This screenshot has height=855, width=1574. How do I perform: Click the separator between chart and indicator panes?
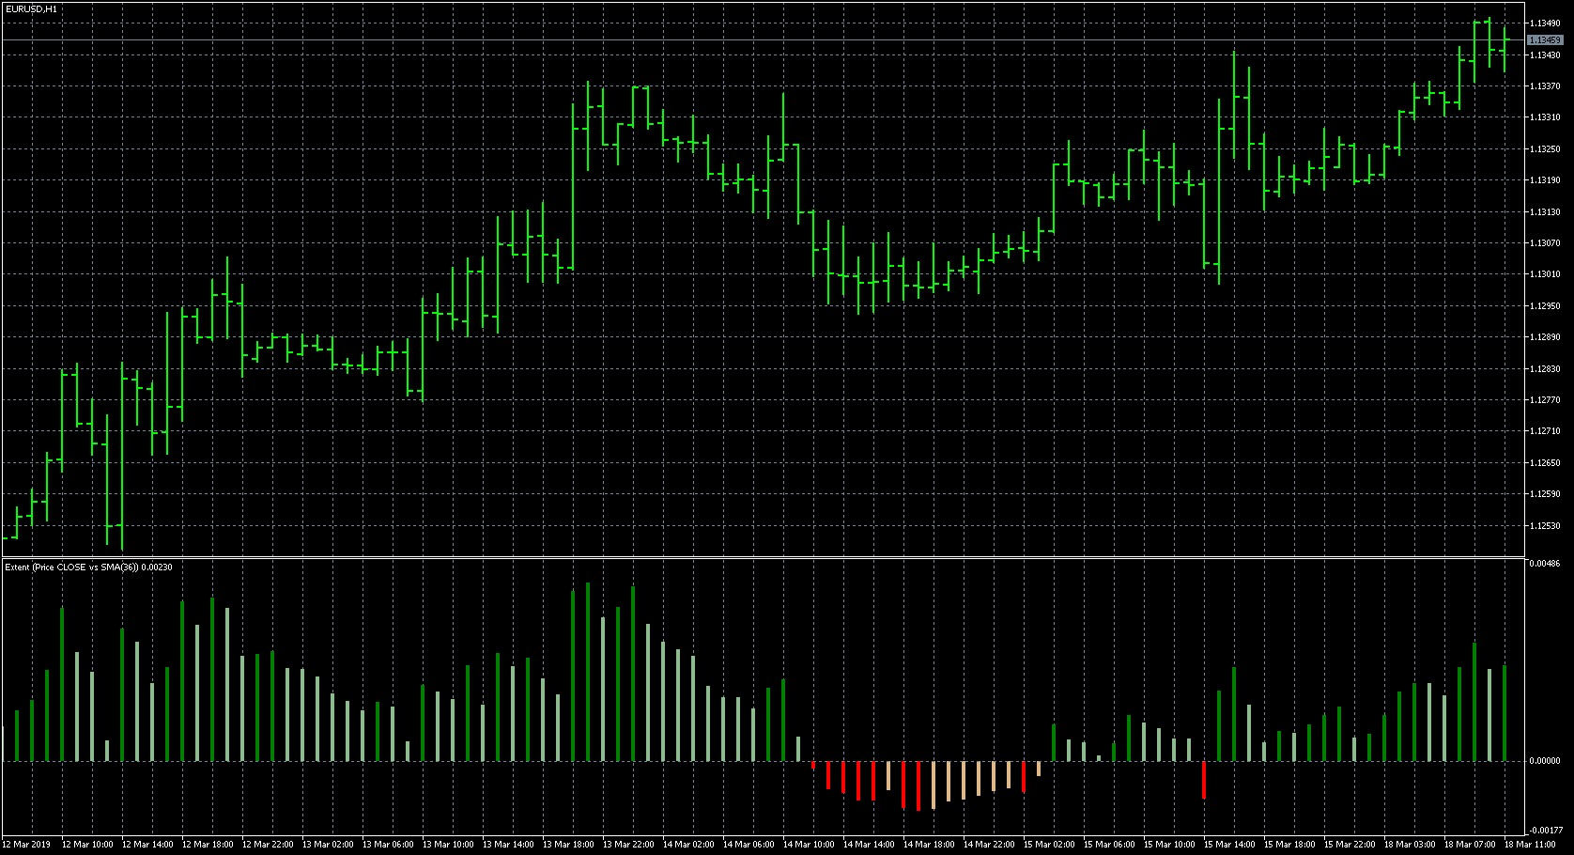pos(751,559)
